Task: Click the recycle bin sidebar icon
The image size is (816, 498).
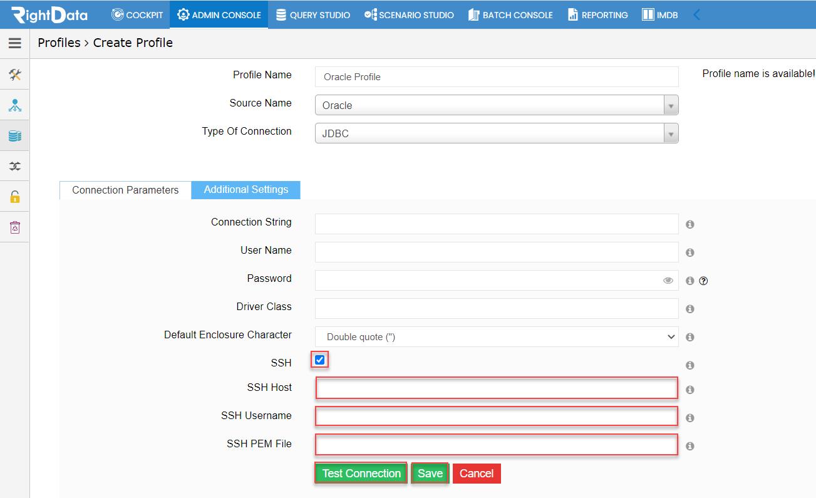Action: pyautogui.click(x=15, y=227)
